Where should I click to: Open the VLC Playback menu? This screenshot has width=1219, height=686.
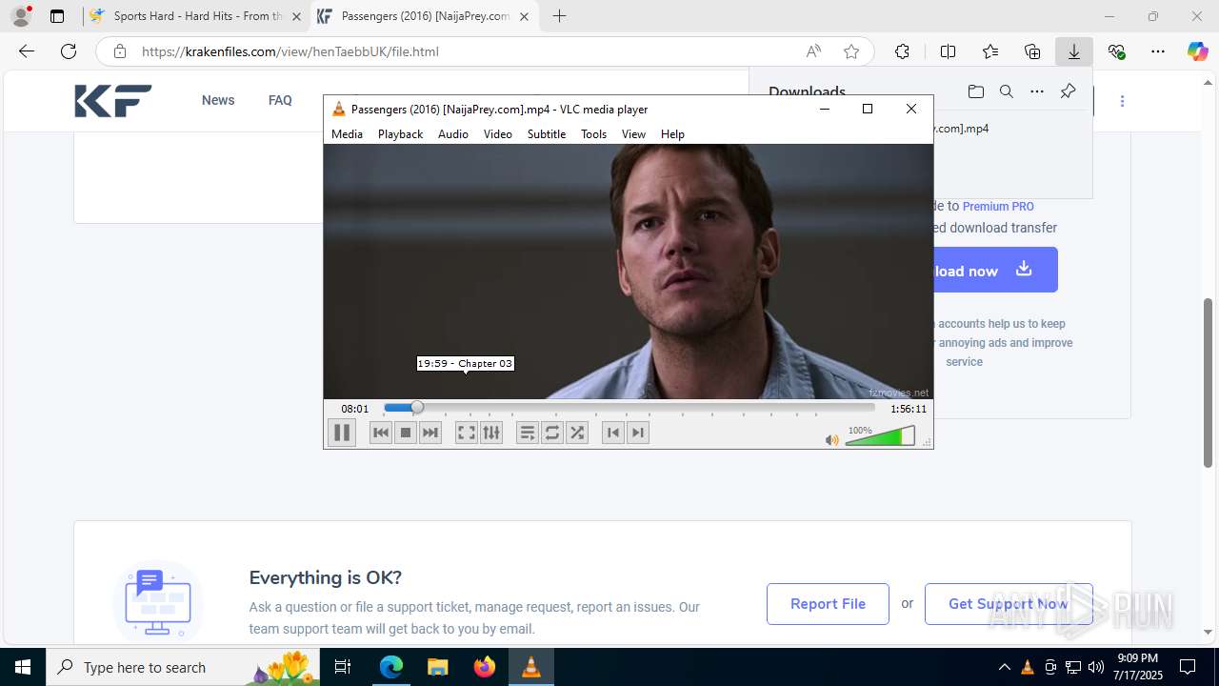[400, 134]
